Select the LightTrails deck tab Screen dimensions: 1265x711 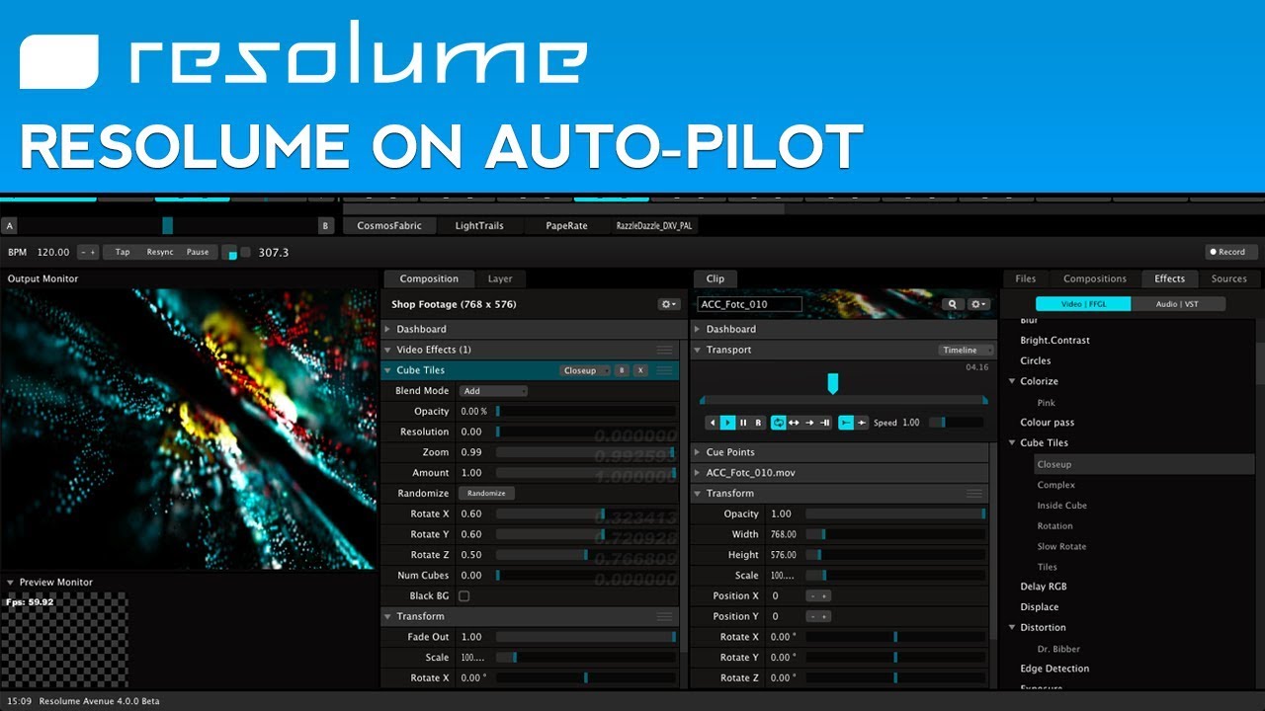(479, 226)
